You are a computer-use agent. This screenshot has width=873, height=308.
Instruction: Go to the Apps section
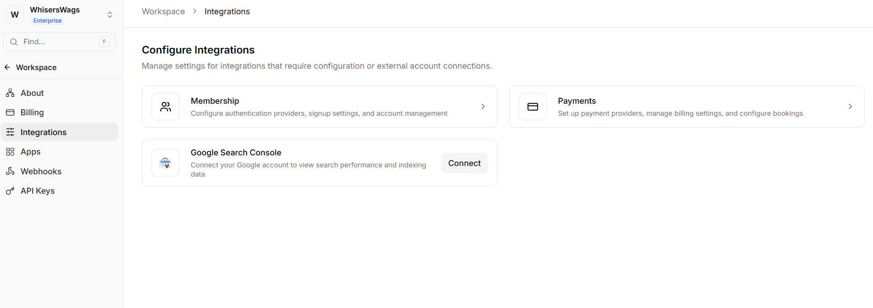30,152
